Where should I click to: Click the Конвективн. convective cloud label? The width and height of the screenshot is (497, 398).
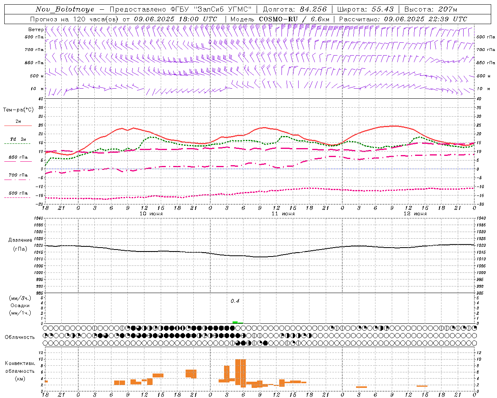click(x=20, y=363)
